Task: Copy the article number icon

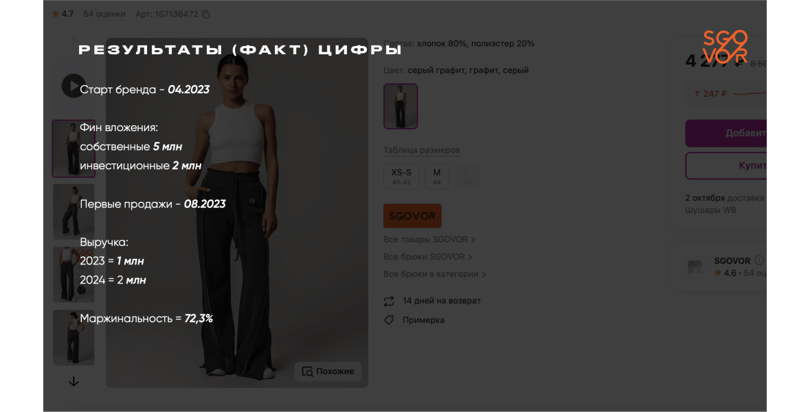Action: pos(205,14)
